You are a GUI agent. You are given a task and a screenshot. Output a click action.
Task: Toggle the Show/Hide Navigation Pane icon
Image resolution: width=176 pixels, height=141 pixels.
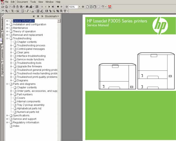pyautogui.click(x=37, y=7)
